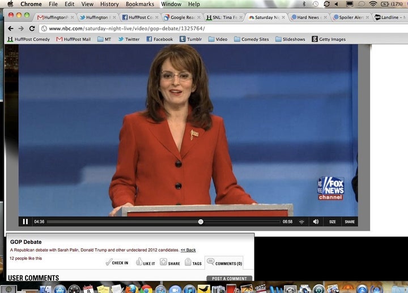Pause the GOP Debate video
The height and width of the screenshot is (293, 408).
pos(25,222)
